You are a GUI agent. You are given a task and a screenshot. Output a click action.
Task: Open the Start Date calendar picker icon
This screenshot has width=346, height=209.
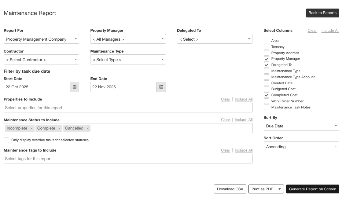point(74,87)
